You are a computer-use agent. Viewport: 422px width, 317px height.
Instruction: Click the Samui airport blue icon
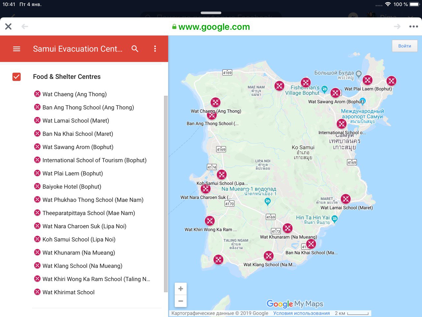point(362,101)
